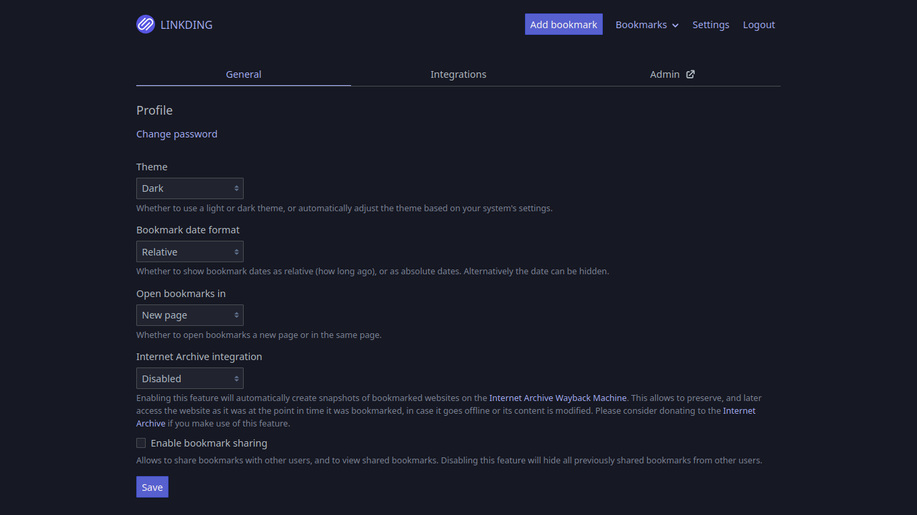
Task: Click the Bookmarks menu chevron arrow
Action: coord(675,25)
